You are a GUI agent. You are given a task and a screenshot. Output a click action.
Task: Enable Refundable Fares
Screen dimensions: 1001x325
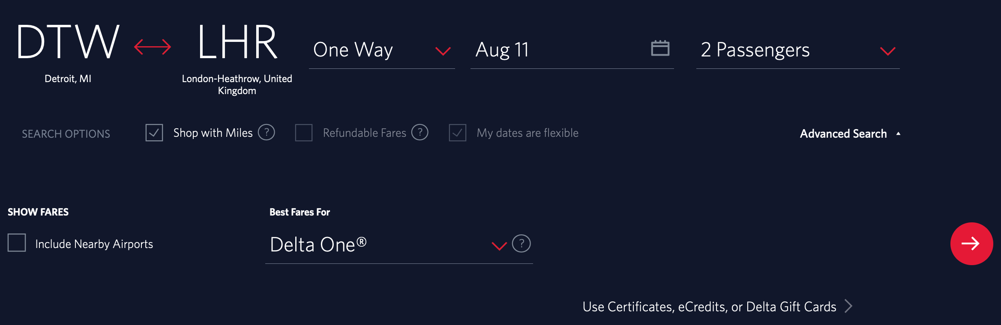(x=304, y=133)
